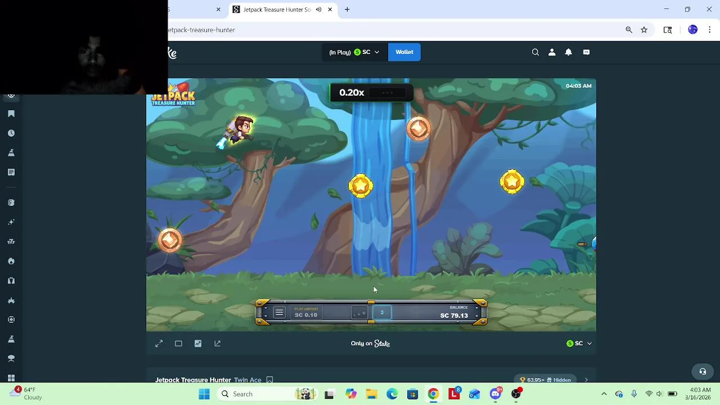Click the Stake logo

click(172, 52)
